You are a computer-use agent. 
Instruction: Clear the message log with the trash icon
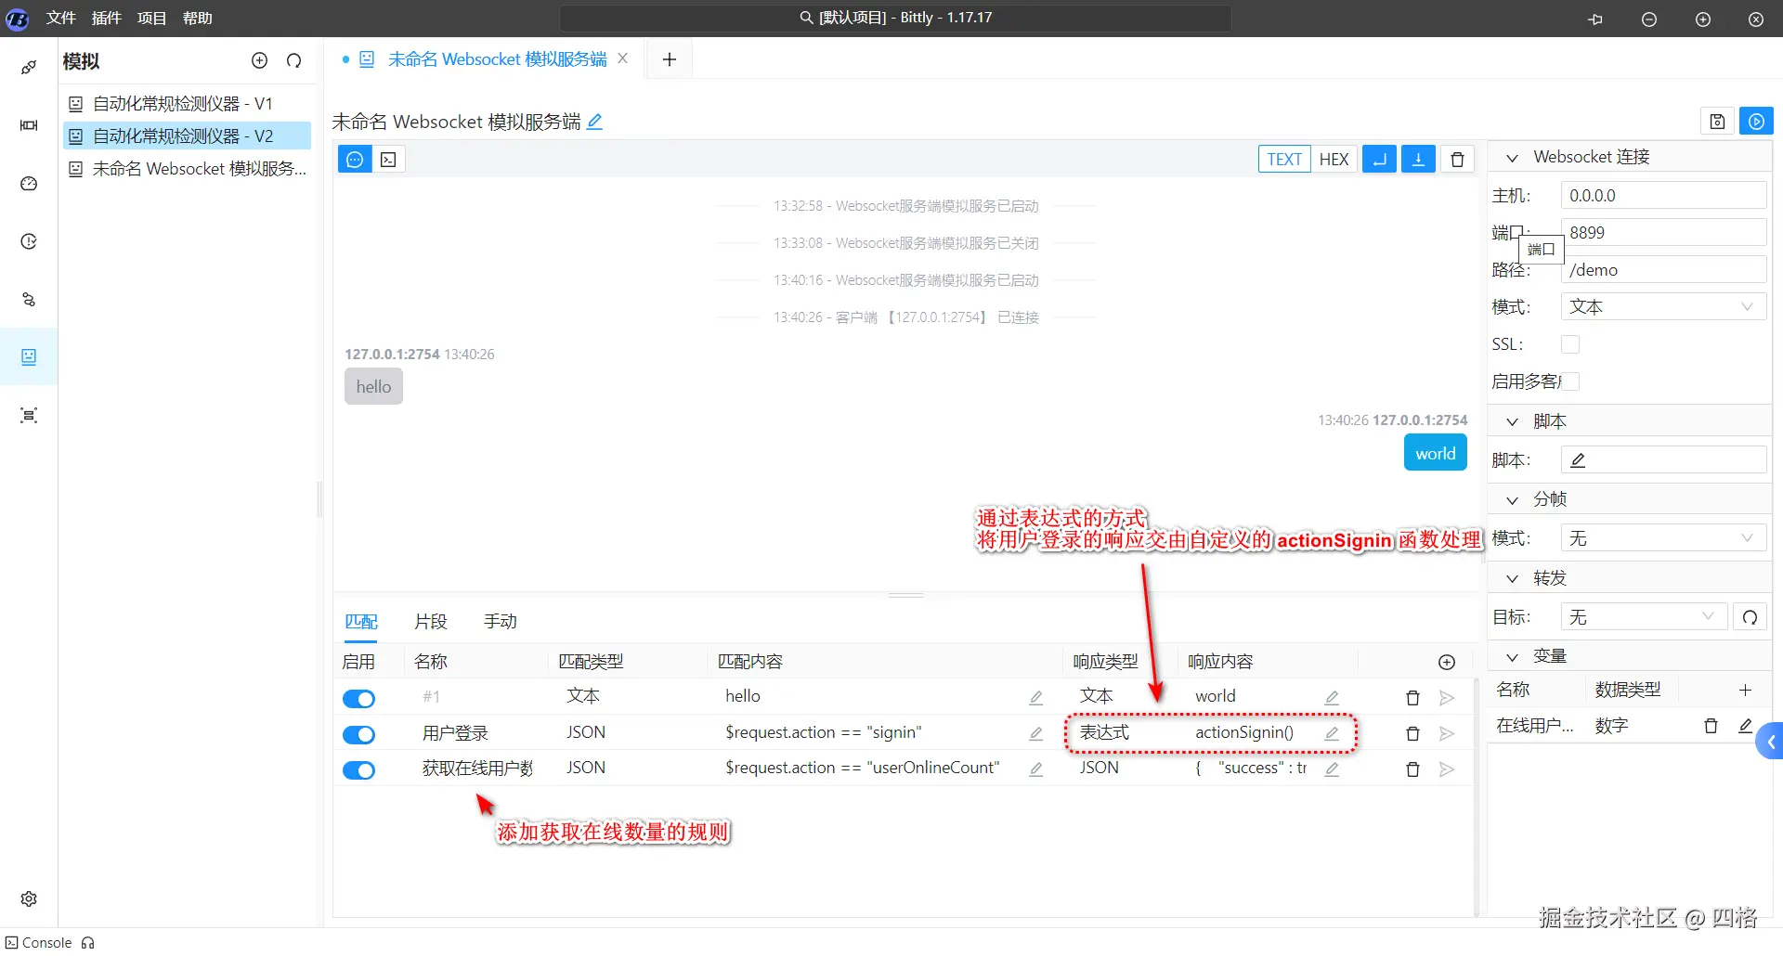coord(1457,160)
